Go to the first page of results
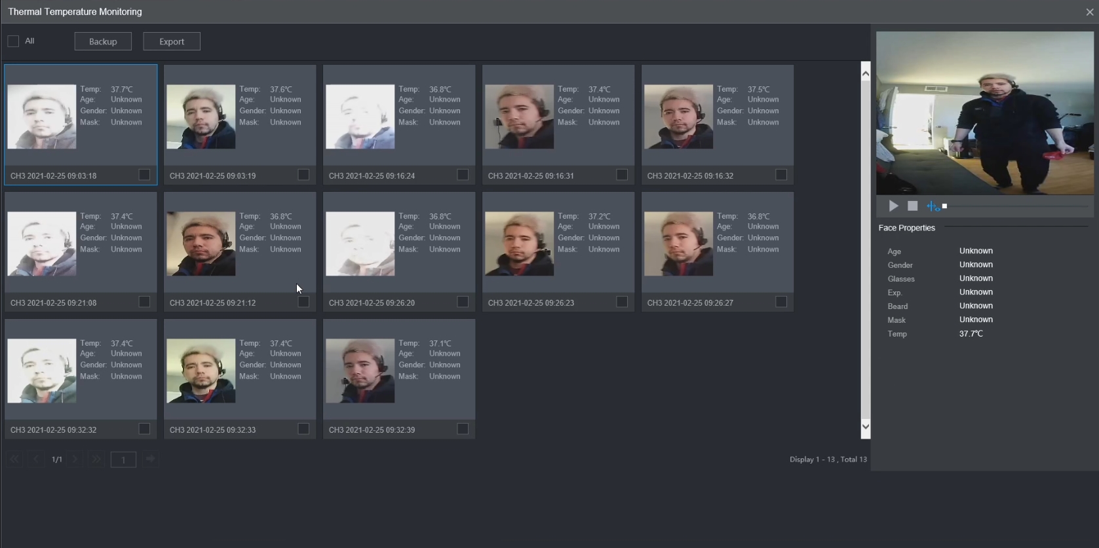 14,459
